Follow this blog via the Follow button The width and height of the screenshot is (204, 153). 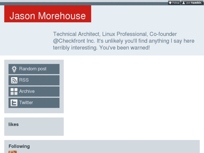click(x=174, y=3)
